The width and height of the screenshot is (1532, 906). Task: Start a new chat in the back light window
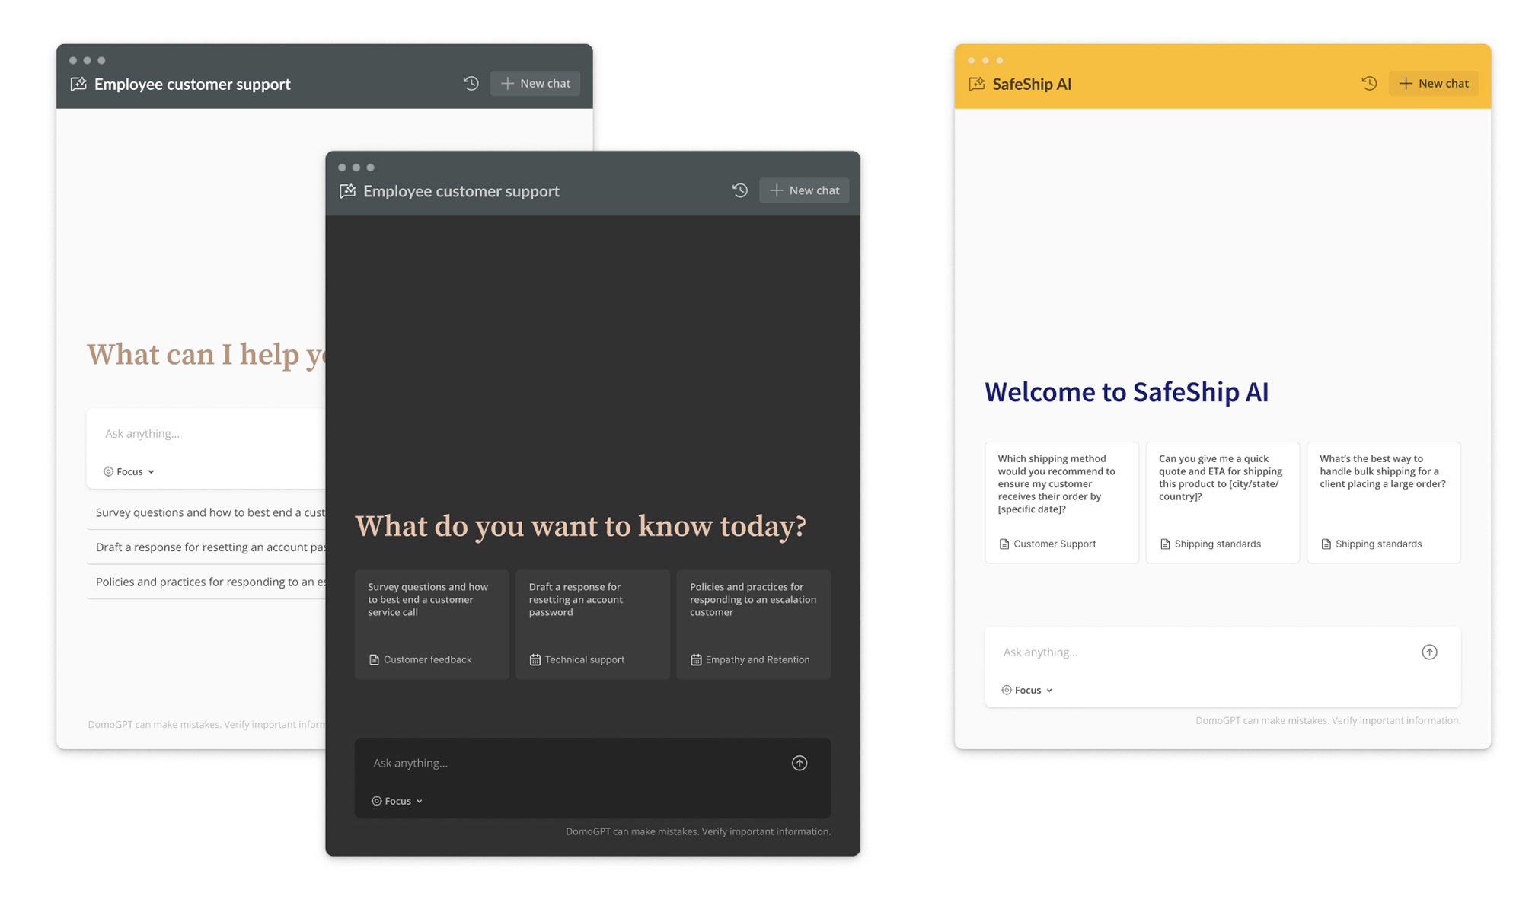point(535,84)
